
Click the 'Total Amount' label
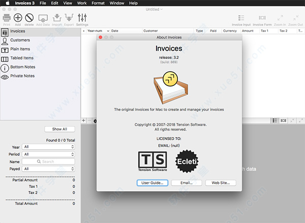(x=26, y=204)
